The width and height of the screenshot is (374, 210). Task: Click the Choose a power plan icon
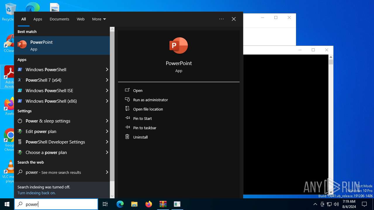(20, 152)
